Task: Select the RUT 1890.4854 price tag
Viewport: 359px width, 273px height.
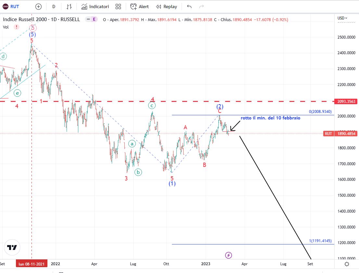Action: (340, 134)
